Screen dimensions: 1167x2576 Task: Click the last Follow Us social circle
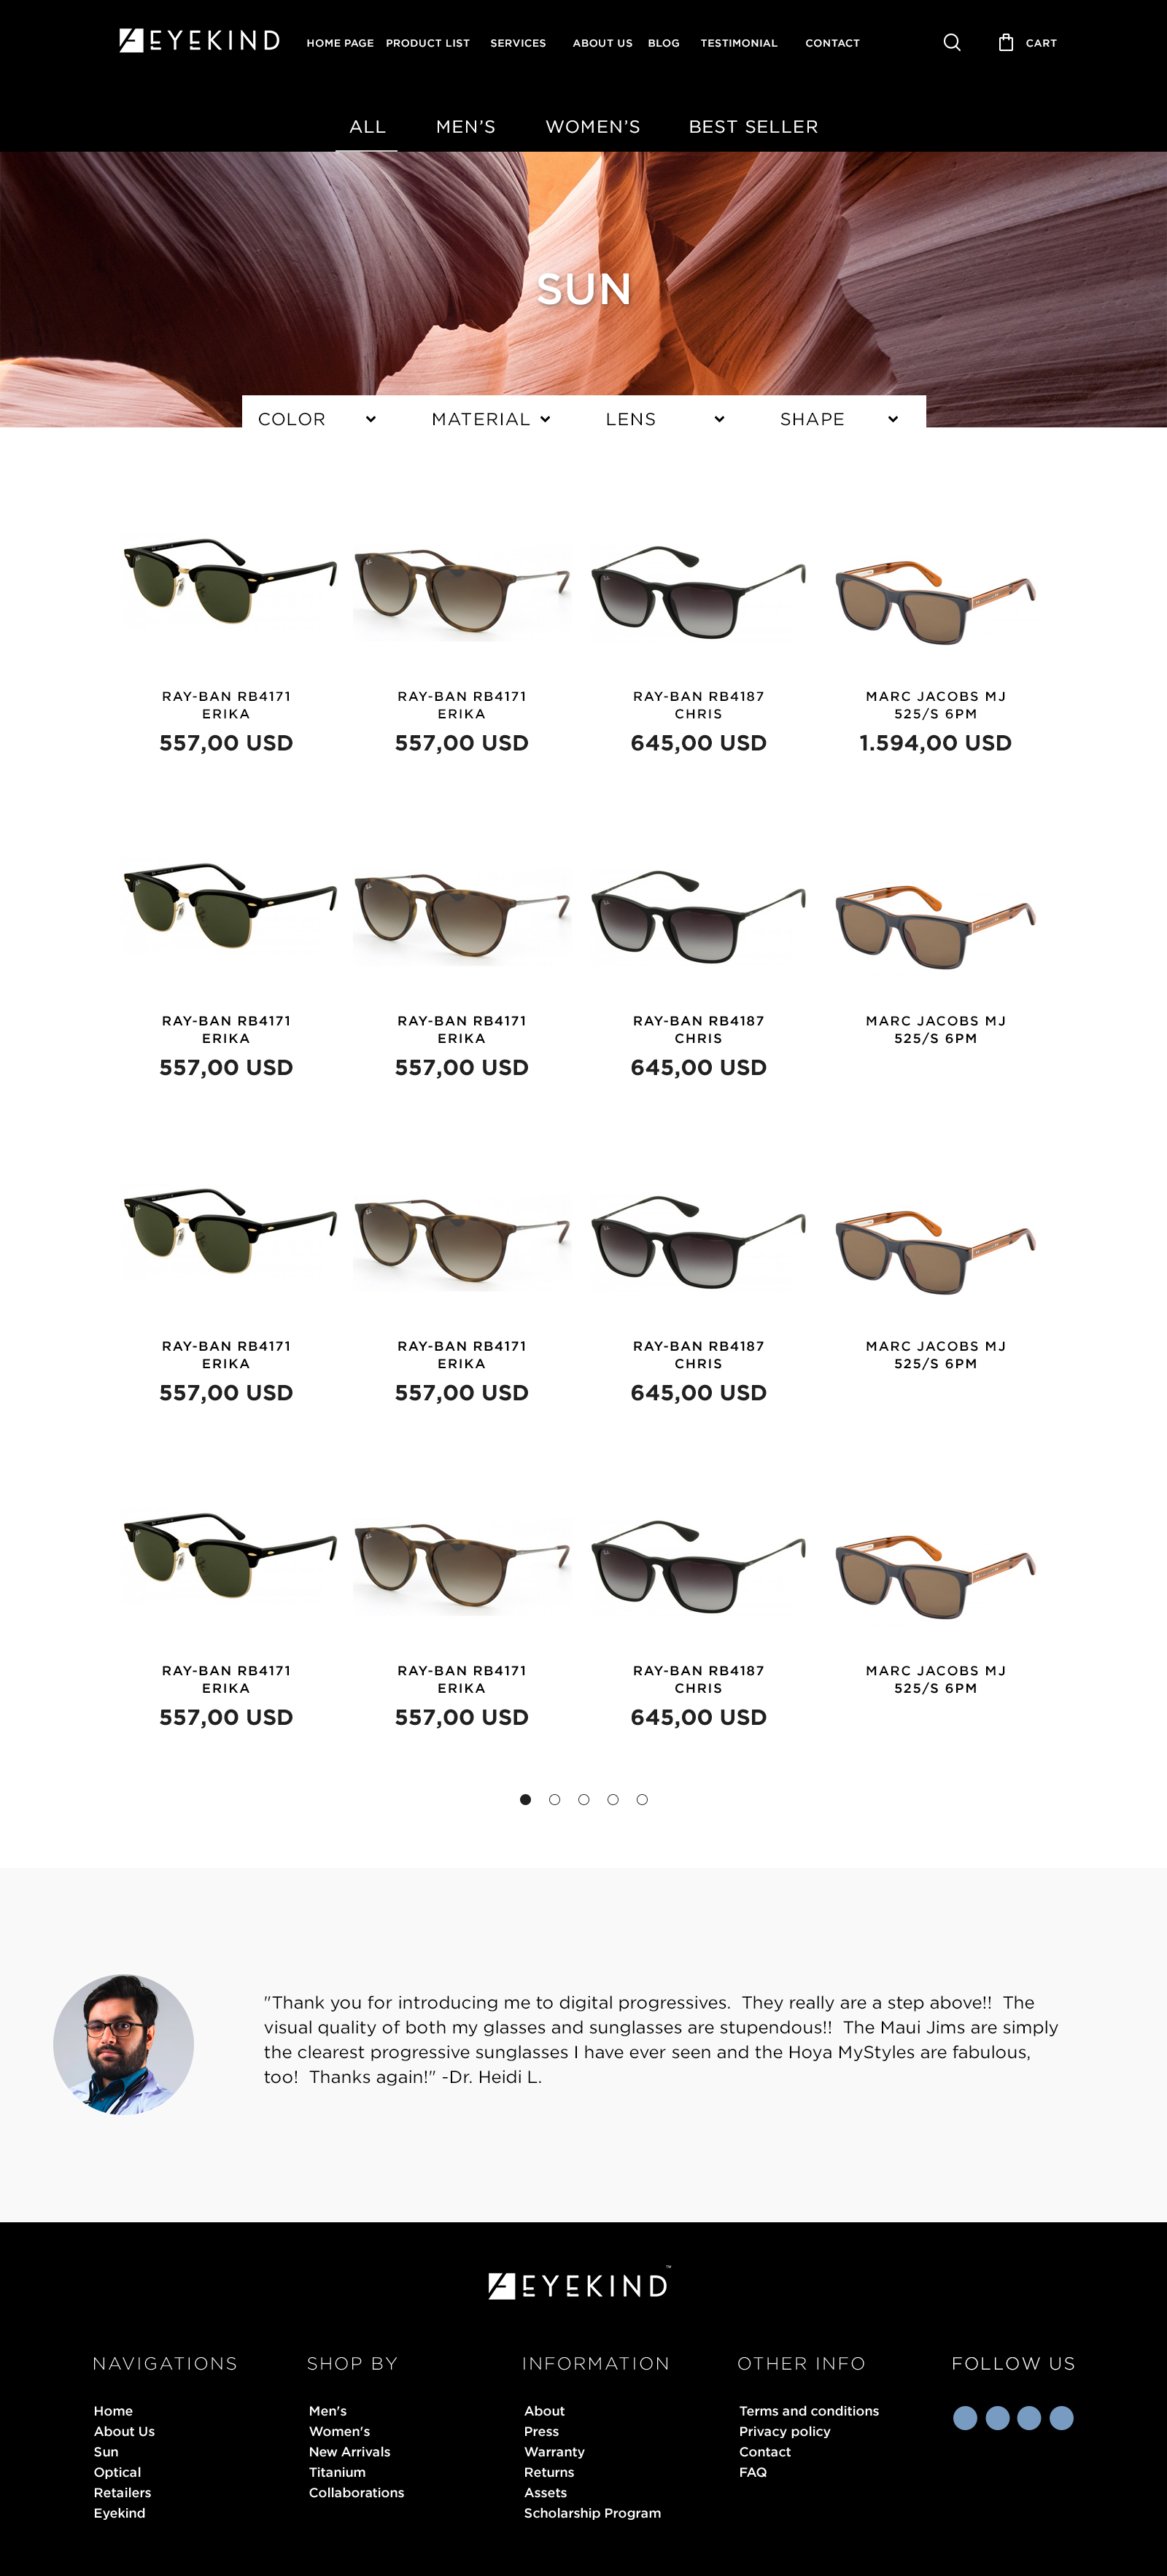(x=1061, y=2417)
